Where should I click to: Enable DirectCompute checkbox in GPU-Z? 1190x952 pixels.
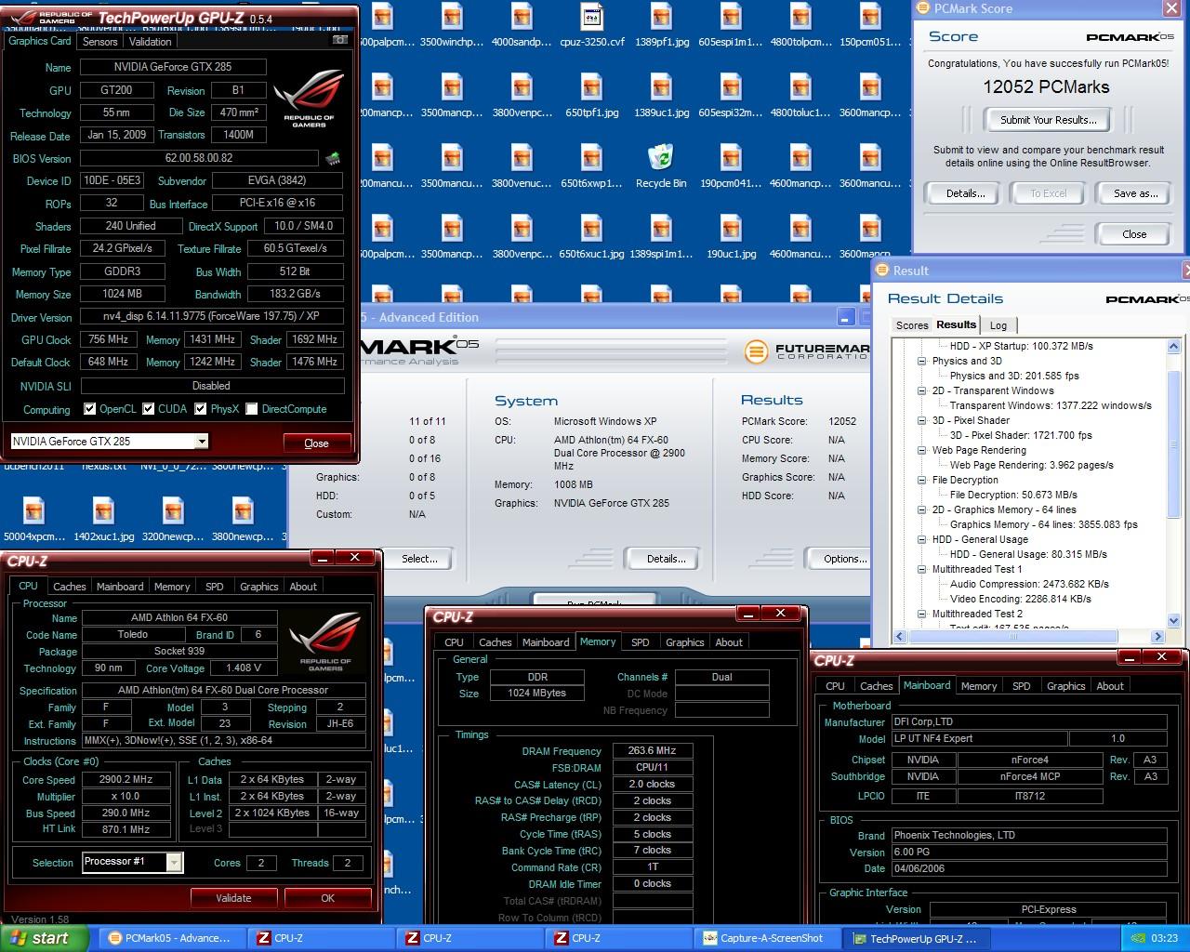point(252,409)
